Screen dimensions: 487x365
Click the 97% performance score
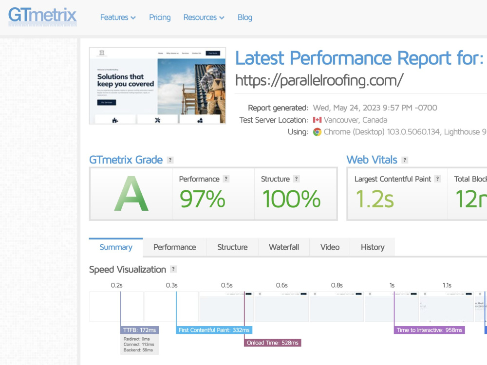[202, 199]
